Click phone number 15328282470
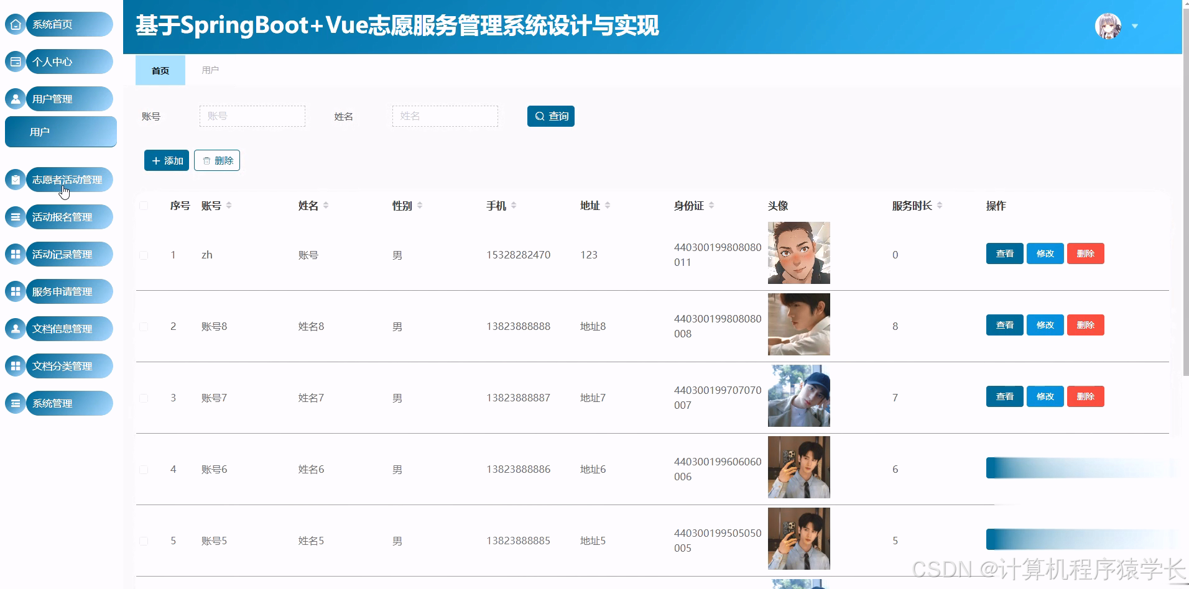Image resolution: width=1189 pixels, height=589 pixels. (x=518, y=255)
